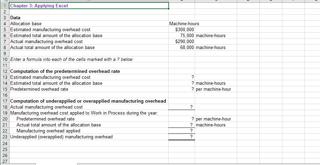
Task: Select the $290,000 cell
Action: (x=182, y=42)
